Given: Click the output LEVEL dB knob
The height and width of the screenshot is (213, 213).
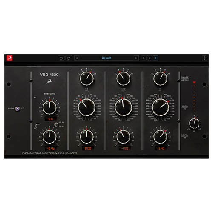Looking at the screenshot, I should 194,123.
